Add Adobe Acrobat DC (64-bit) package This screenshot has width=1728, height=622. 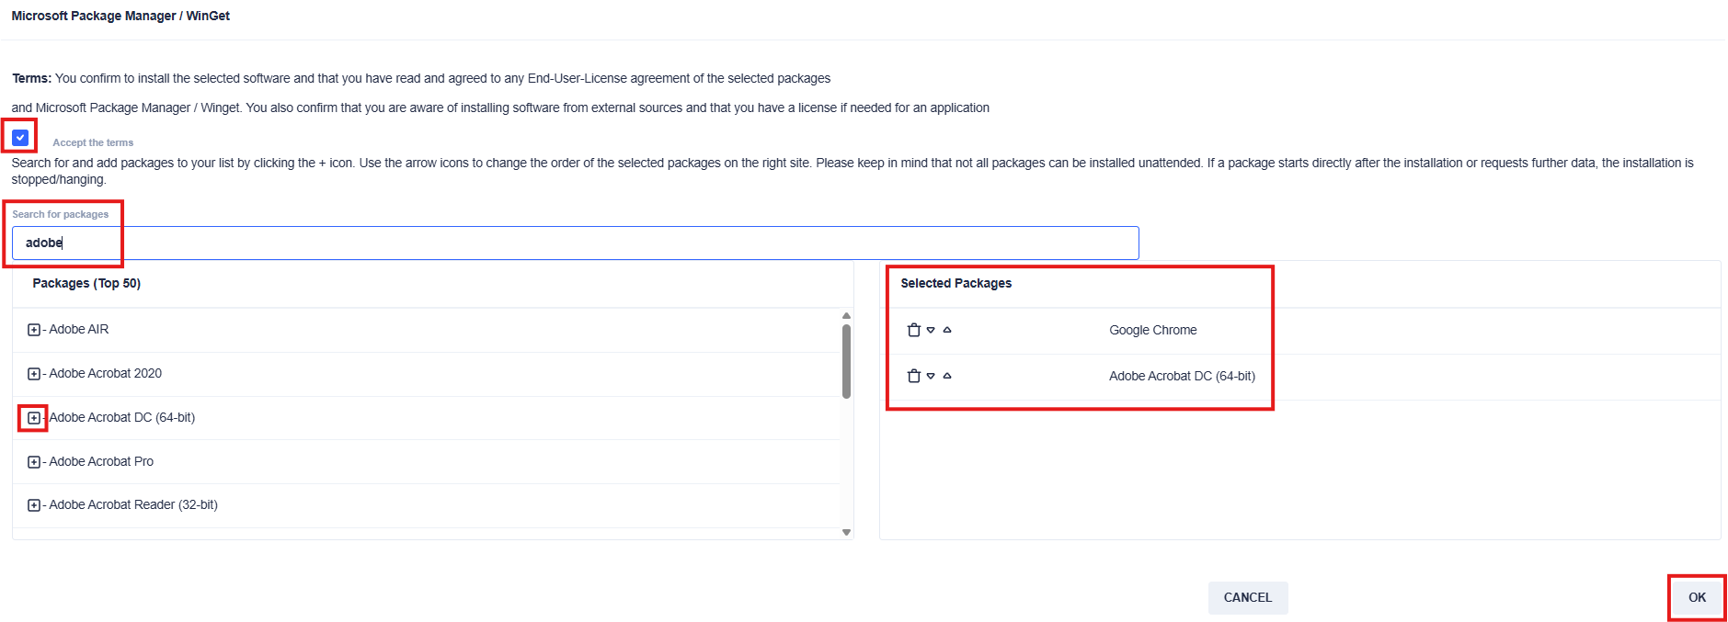(x=34, y=418)
